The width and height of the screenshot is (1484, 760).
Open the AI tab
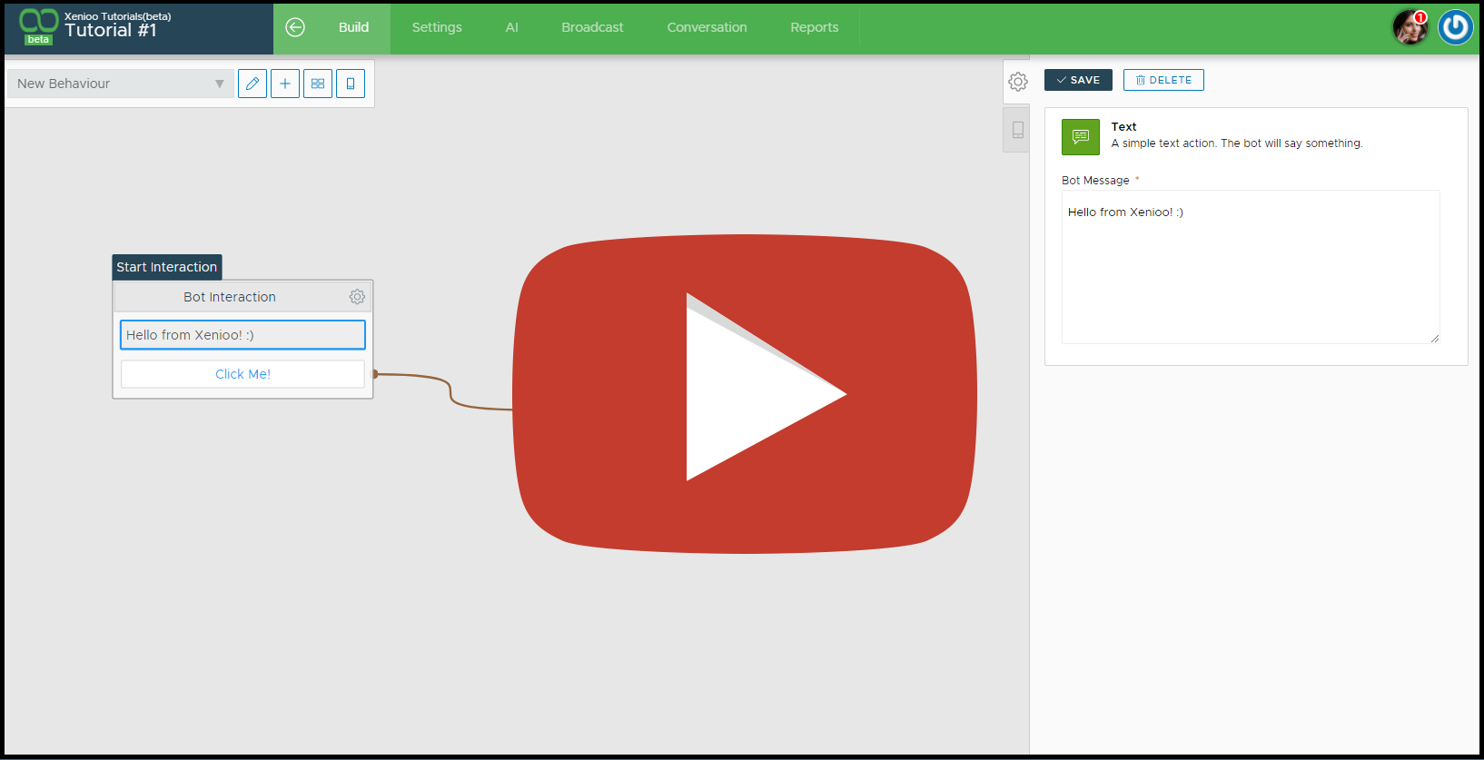[x=512, y=27]
